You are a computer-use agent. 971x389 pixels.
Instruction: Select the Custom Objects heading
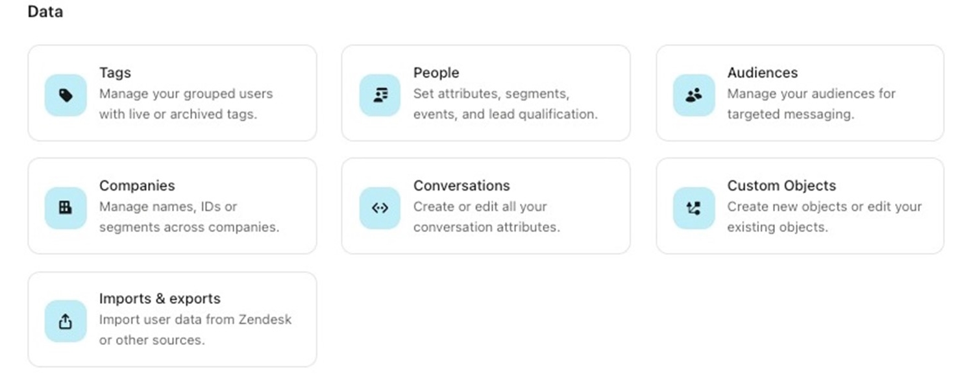(781, 186)
